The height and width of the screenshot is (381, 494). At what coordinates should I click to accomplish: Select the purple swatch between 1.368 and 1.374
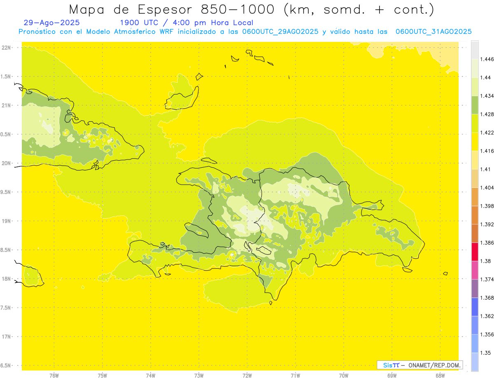pyautogui.click(x=475, y=288)
